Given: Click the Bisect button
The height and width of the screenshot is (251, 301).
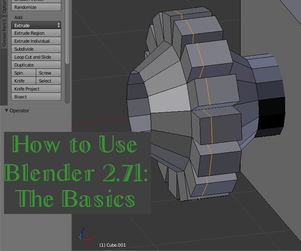Looking at the screenshot, I should click(x=36, y=97).
